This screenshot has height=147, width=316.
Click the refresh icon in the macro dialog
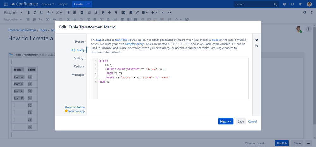257,46
